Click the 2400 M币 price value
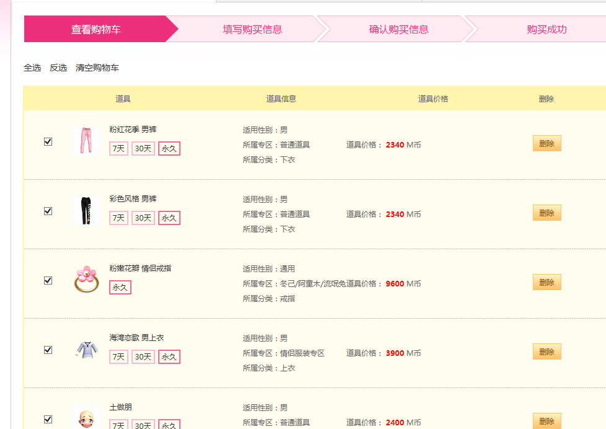The image size is (606, 429). pyautogui.click(x=403, y=423)
